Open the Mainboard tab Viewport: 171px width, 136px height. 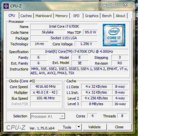click(x=43, y=16)
